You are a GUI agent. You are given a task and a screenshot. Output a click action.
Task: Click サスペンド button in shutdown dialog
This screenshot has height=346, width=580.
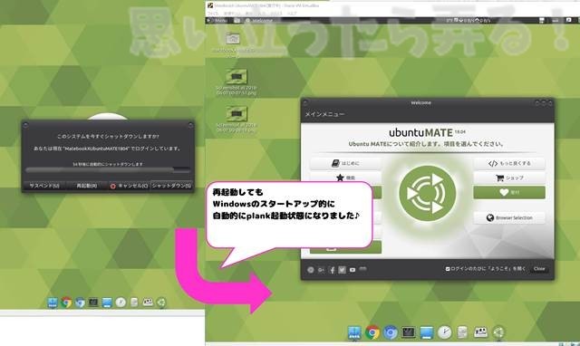pyautogui.click(x=44, y=186)
